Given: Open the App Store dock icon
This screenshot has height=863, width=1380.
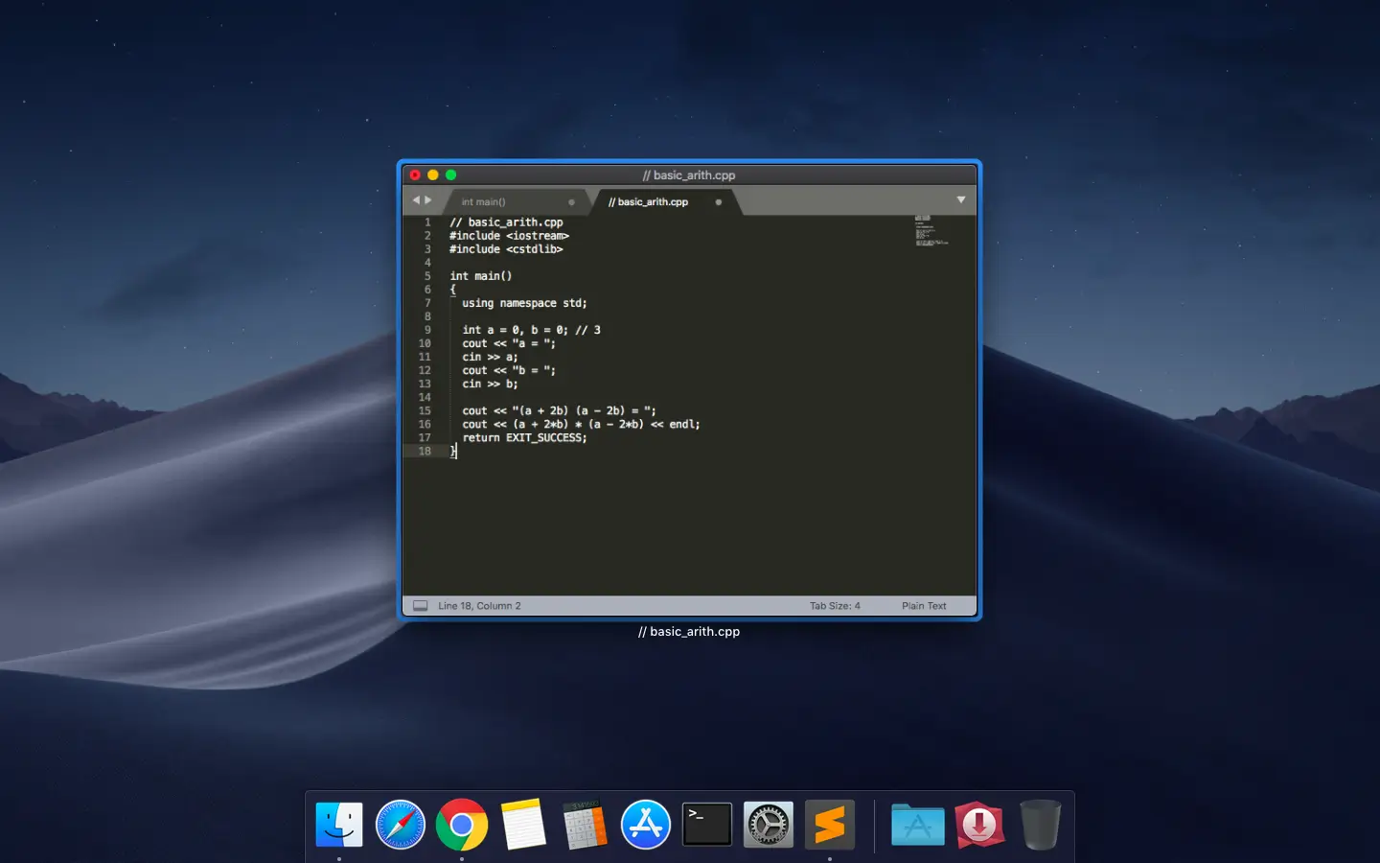Looking at the screenshot, I should click(646, 825).
